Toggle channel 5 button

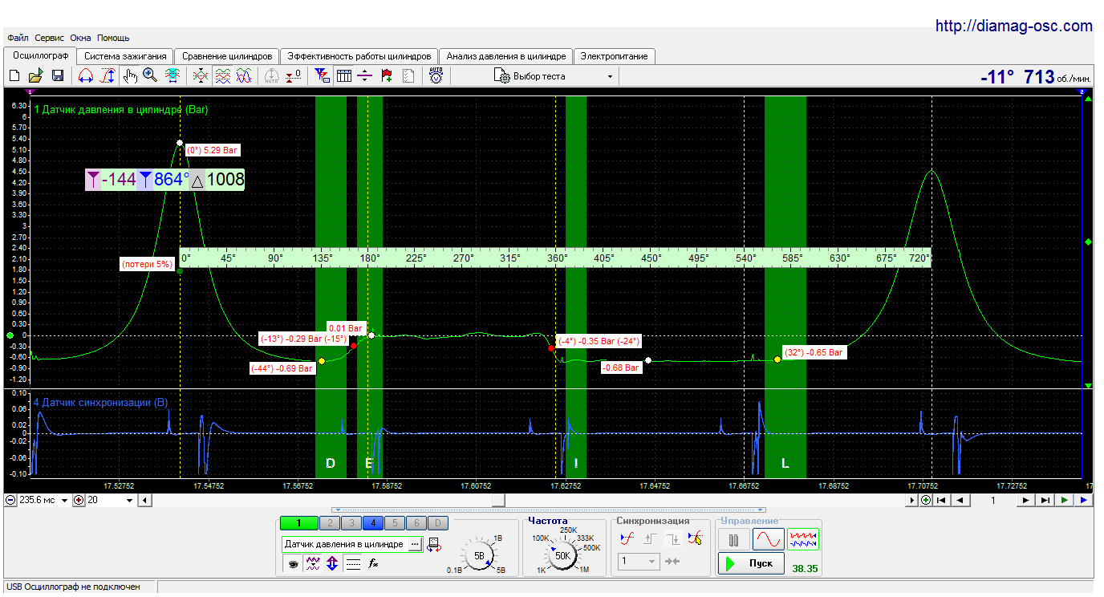click(x=394, y=523)
